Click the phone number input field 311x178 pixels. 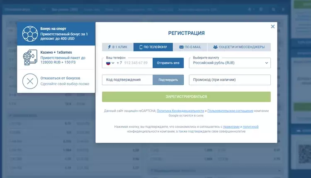click(x=136, y=63)
